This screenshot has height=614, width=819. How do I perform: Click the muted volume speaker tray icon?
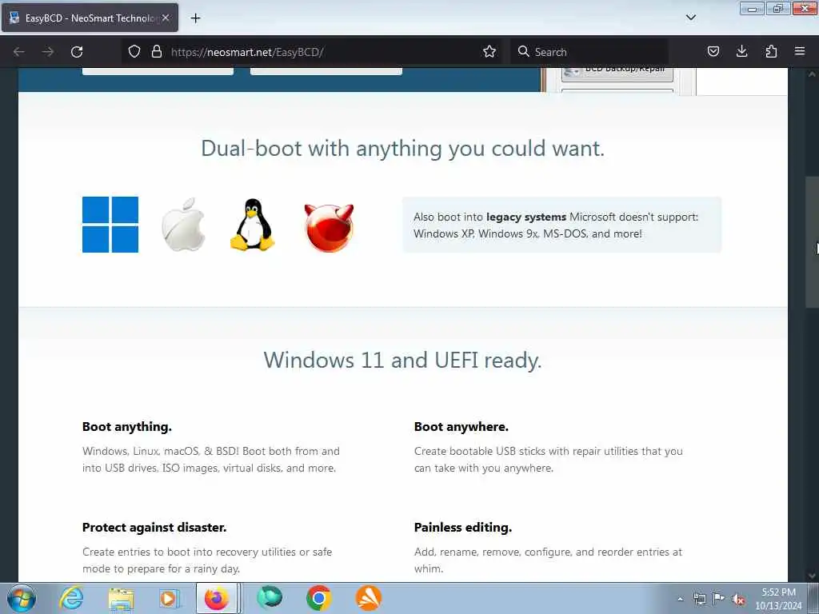click(x=738, y=600)
